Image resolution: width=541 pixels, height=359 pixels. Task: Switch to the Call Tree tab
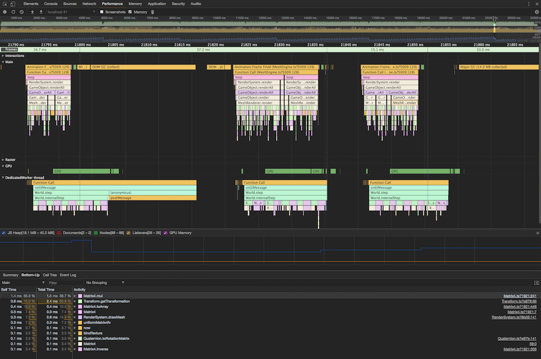tap(50, 275)
